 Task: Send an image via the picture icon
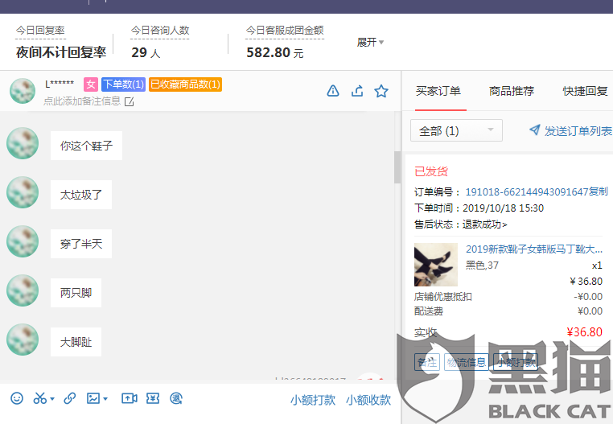click(x=93, y=398)
